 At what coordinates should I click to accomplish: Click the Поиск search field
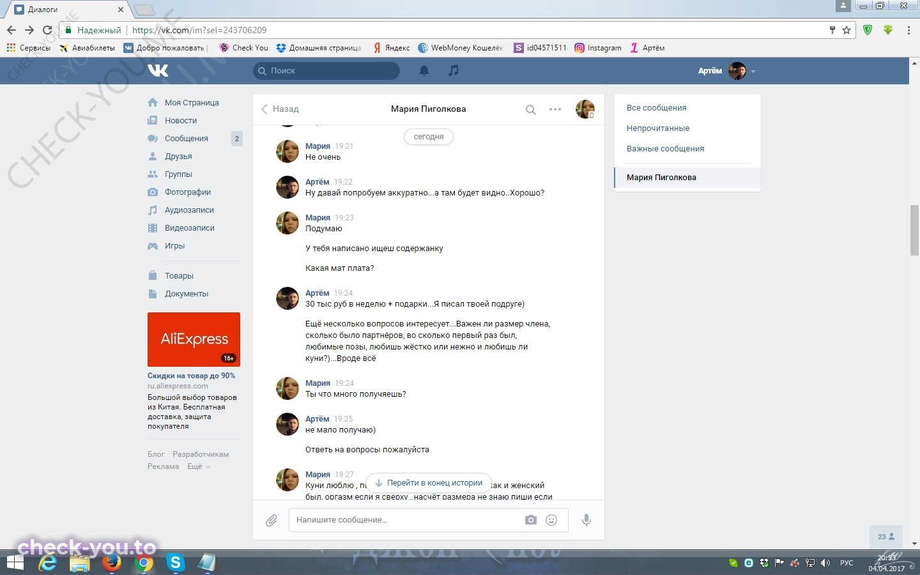coord(326,71)
